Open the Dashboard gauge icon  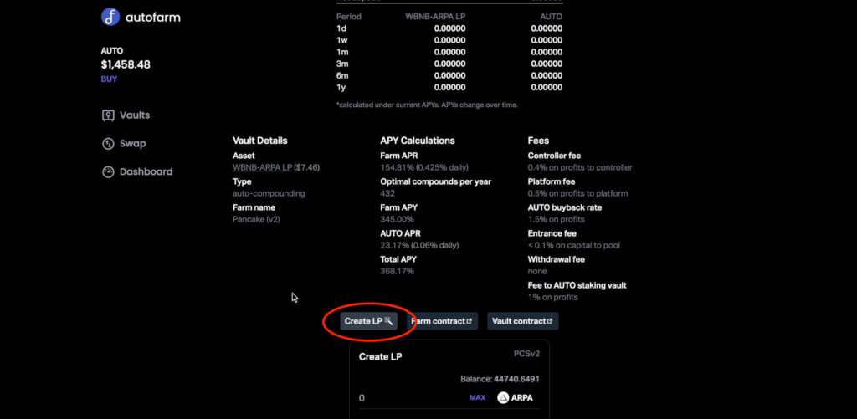[x=108, y=171]
